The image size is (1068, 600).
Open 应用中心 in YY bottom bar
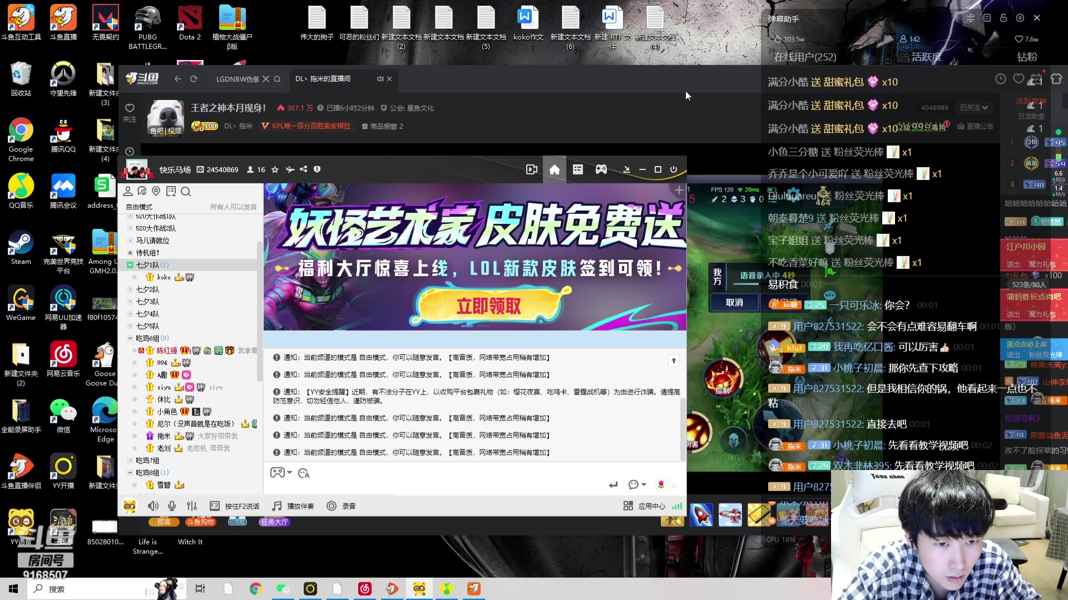tap(644, 506)
